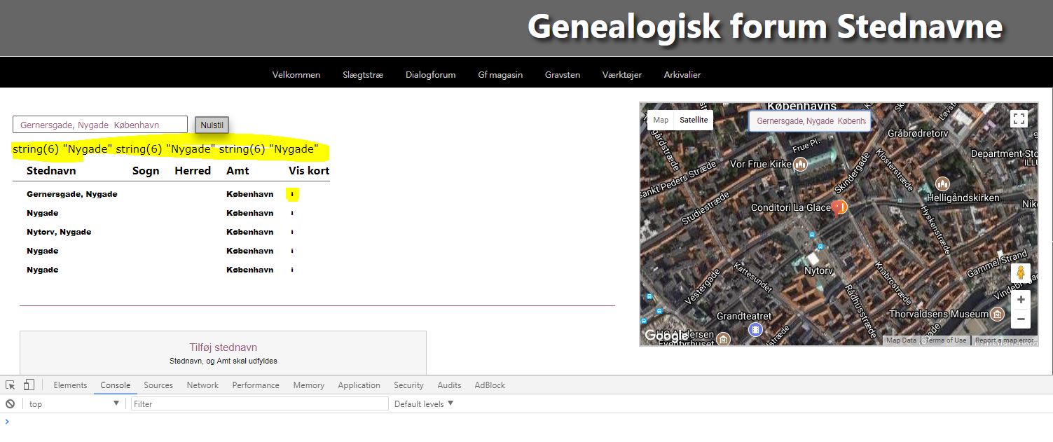
Task: Open the console context 'top' dropdown
Action: point(74,404)
